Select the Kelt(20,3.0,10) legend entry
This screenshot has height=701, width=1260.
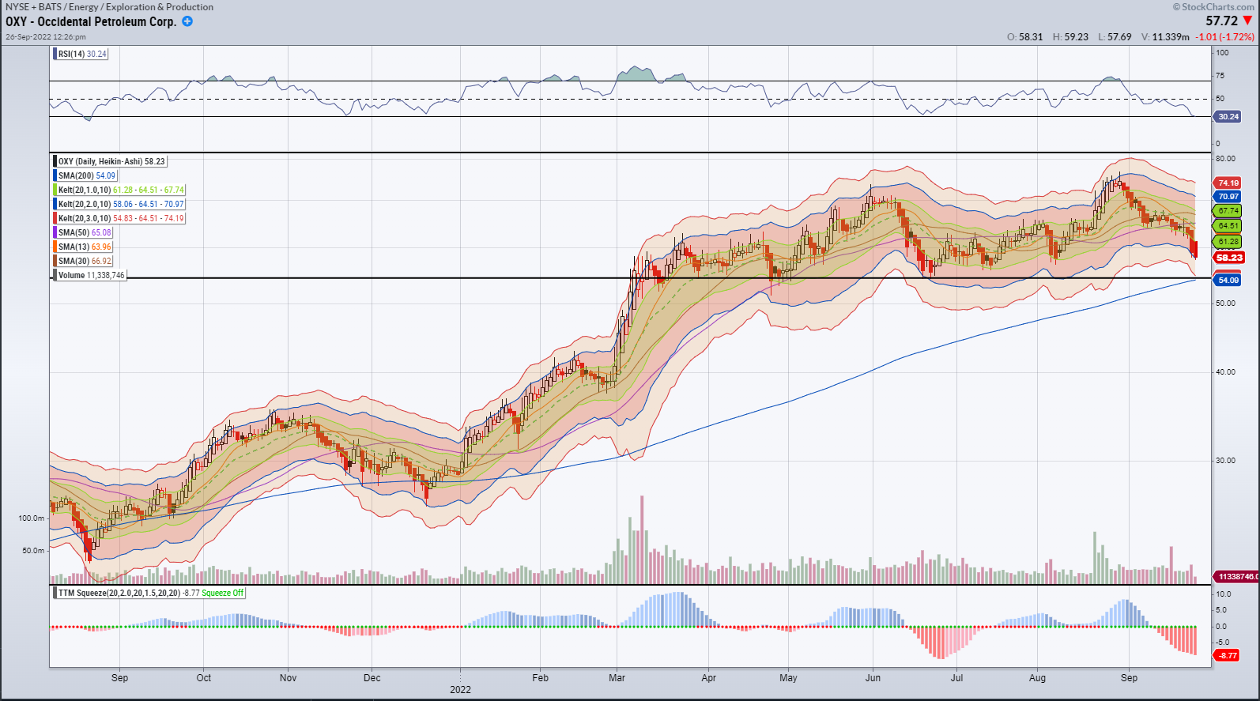click(119, 218)
